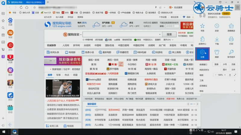Click the lock zoom icon in menu
Screen dimensions: 241x135
[x=230, y=75]
